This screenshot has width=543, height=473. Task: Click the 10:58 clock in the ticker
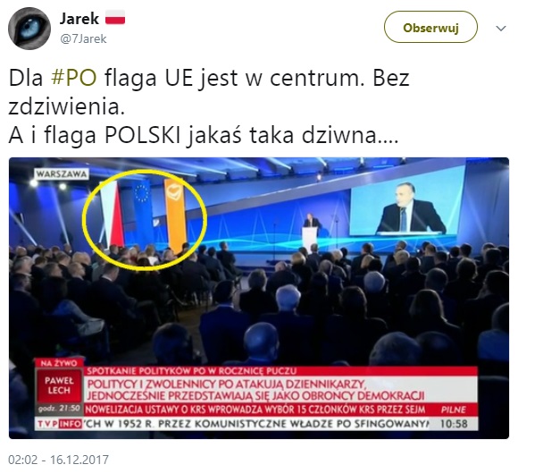pos(454,424)
